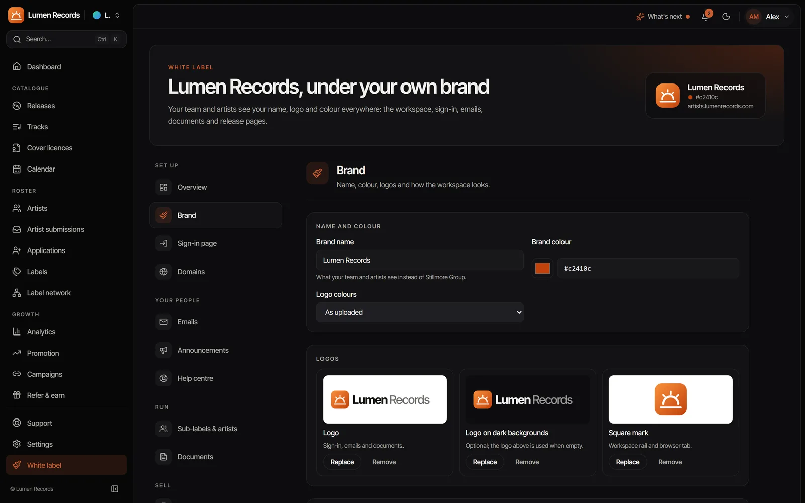Click the Square mark logo thumbnail
This screenshot has width=805, height=503.
click(x=670, y=399)
